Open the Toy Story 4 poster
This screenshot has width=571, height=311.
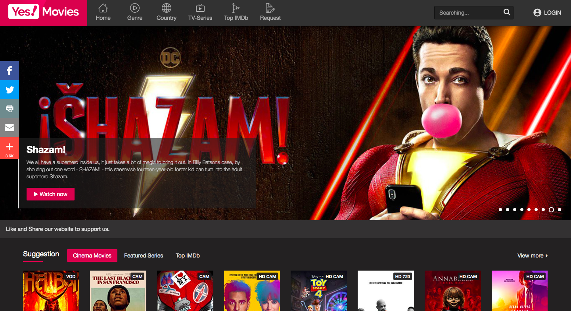pos(319,291)
